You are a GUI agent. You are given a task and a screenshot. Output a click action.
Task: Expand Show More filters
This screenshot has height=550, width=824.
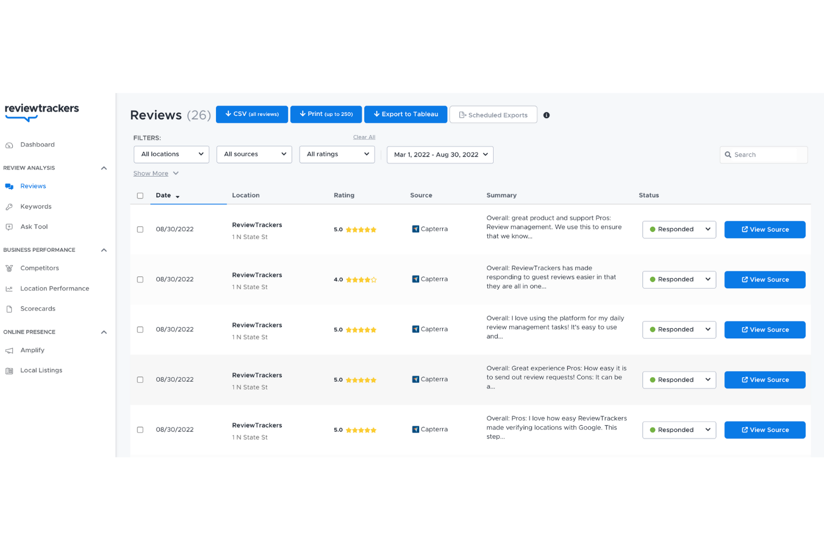pos(156,173)
